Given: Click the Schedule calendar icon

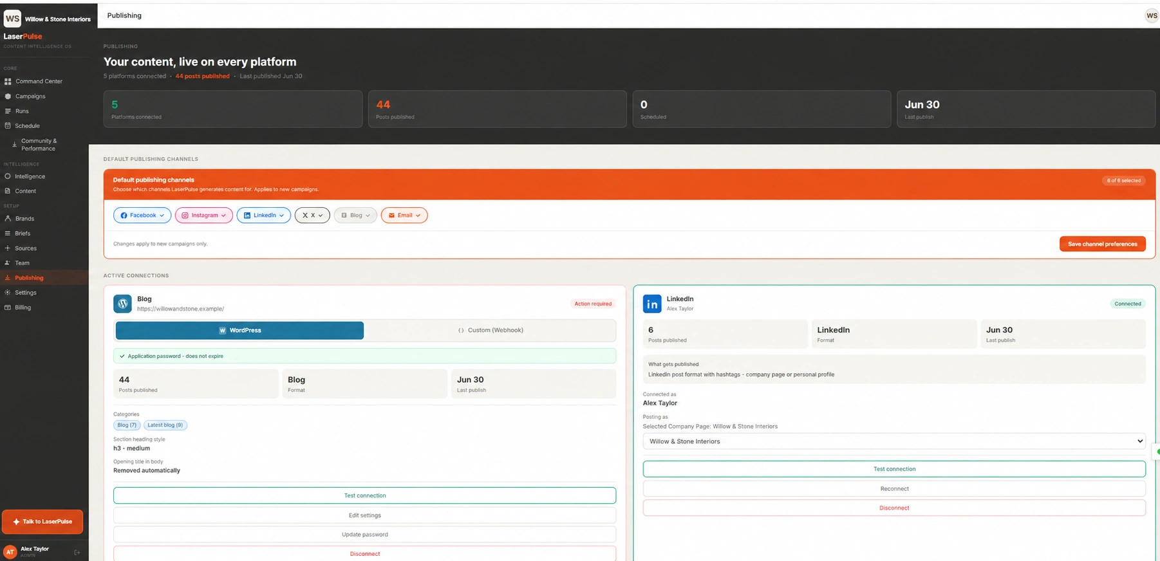Looking at the screenshot, I should (8, 126).
